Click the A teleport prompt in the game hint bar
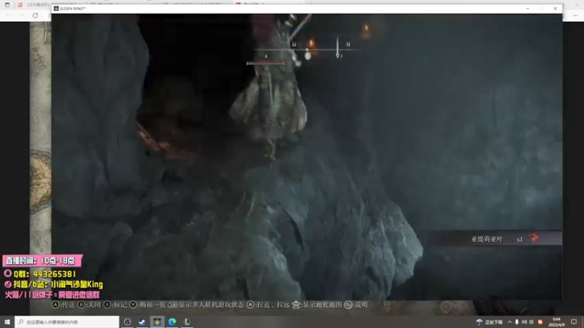 pos(64,305)
